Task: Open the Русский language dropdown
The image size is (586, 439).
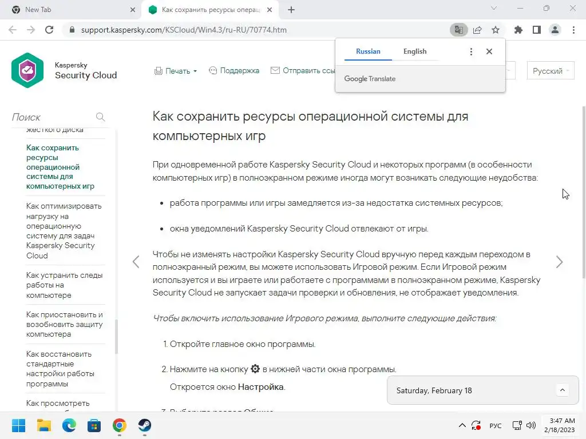Action: 551,71
